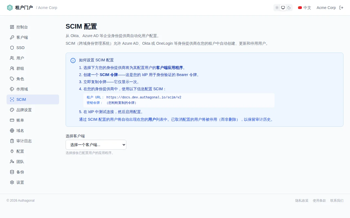The height and width of the screenshot is (218, 350).
Task: Navigate to 用户 in the sidebar
Action: click(x=33, y=58)
